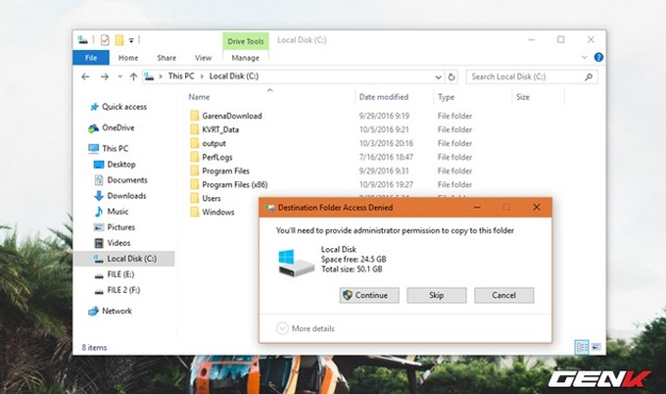Open the File menu
Viewport: 666px width, 394px height.
tap(90, 58)
